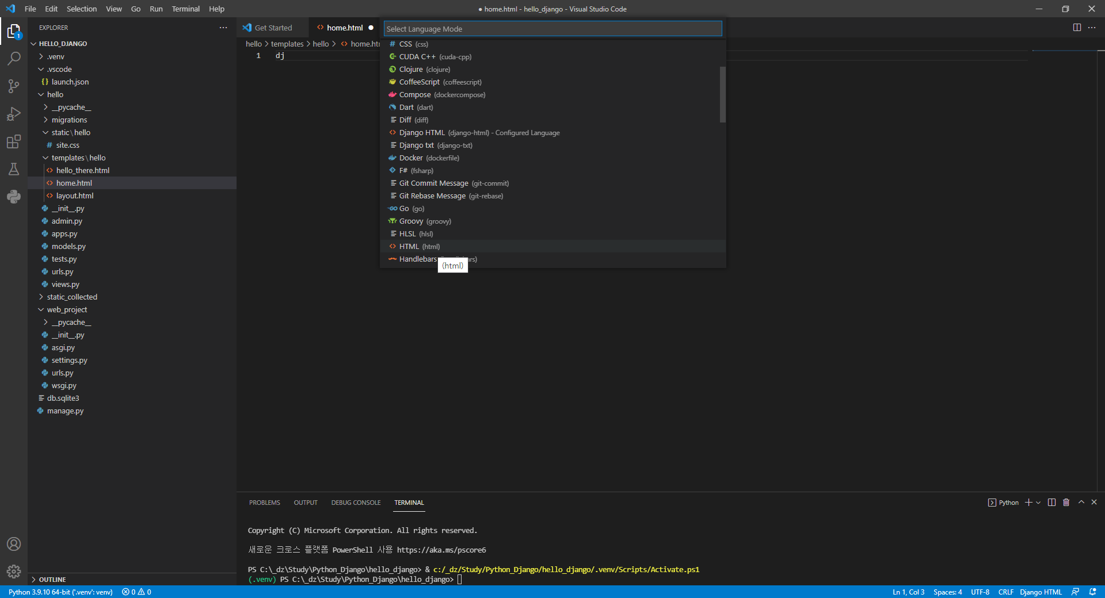This screenshot has width=1105, height=598.
Task: Expand the migrations folder
Action: point(132,120)
